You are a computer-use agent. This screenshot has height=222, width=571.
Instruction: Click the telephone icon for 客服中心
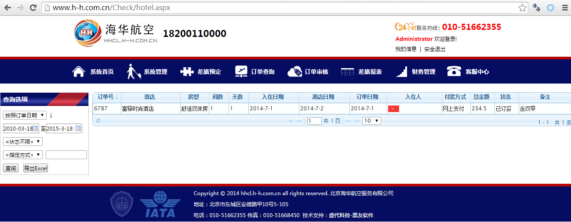[x=454, y=72]
